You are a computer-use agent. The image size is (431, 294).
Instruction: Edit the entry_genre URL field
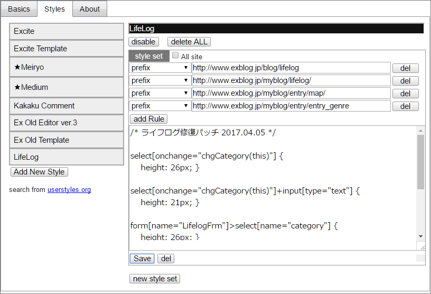291,106
